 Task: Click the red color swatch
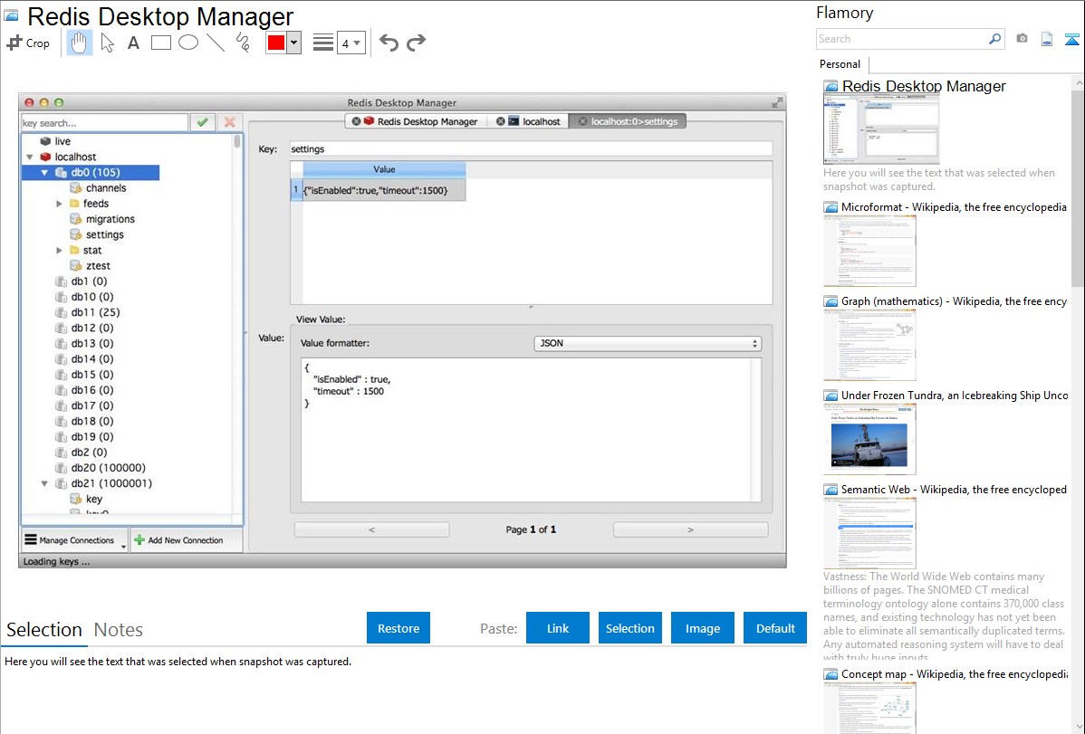[276, 43]
